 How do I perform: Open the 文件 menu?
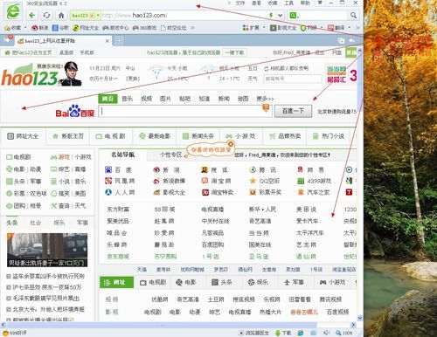(x=240, y=3)
